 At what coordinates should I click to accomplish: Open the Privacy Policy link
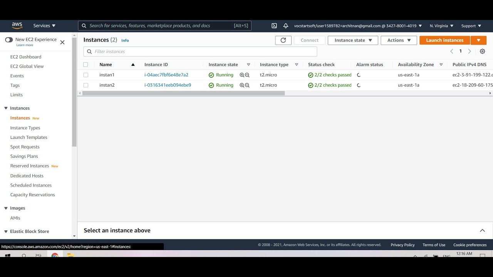pos(402,245)
